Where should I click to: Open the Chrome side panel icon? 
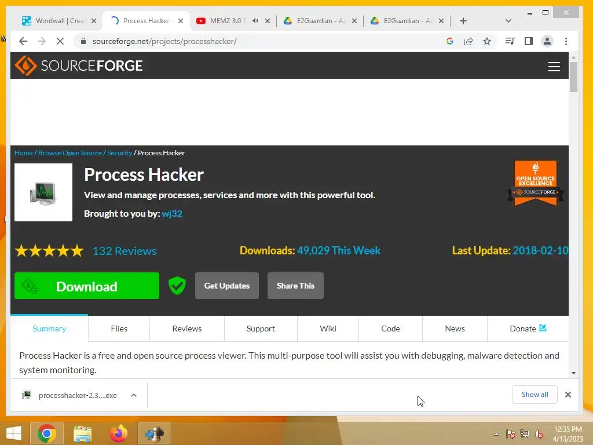coord(529,41)
